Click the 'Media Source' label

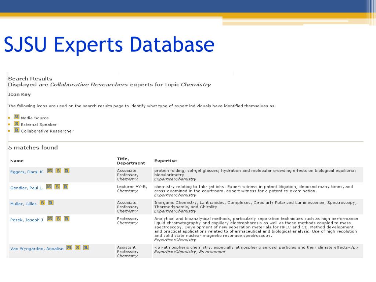click(x=35, y=118)
